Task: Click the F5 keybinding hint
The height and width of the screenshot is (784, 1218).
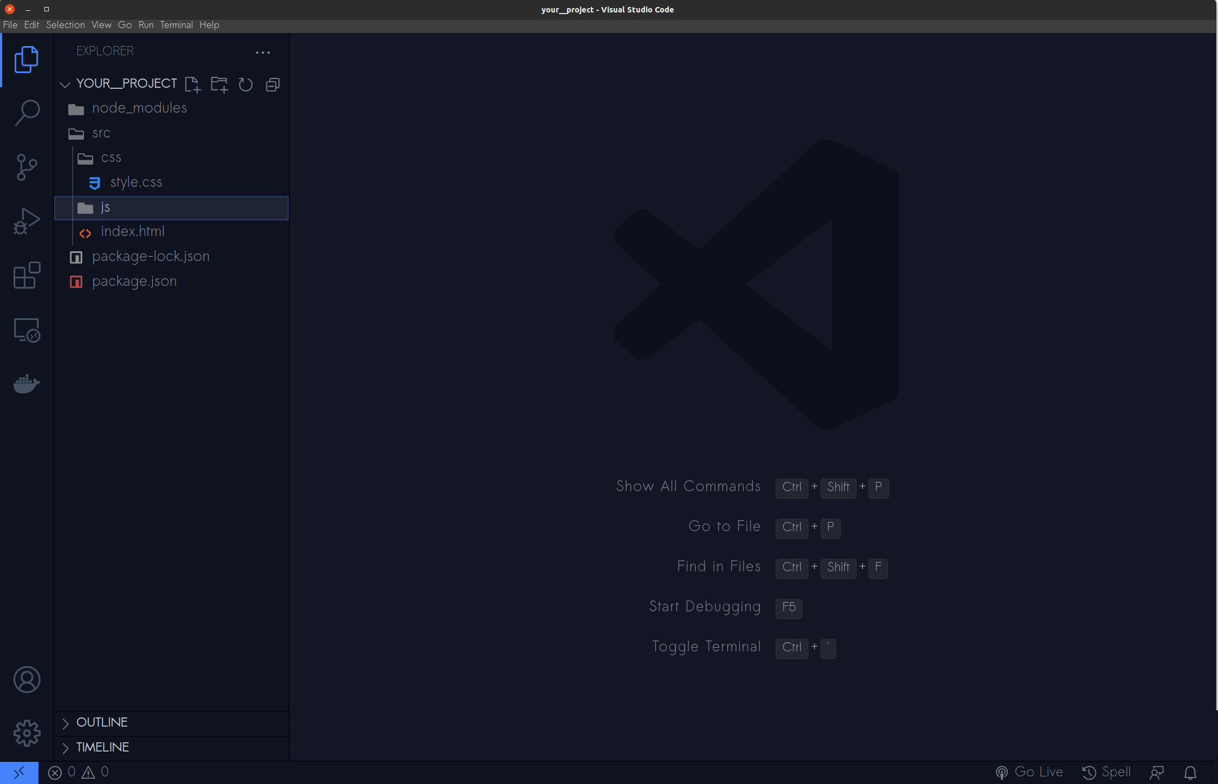Action: point(789,607)
